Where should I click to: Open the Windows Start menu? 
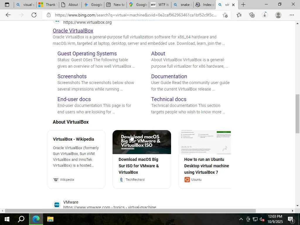click(7, 219)
